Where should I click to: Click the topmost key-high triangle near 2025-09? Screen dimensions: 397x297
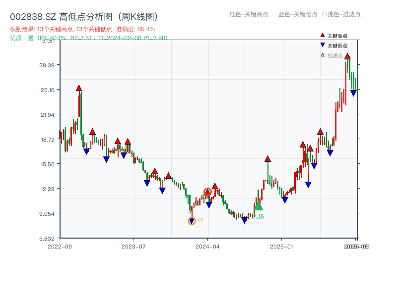coord(347,56)
